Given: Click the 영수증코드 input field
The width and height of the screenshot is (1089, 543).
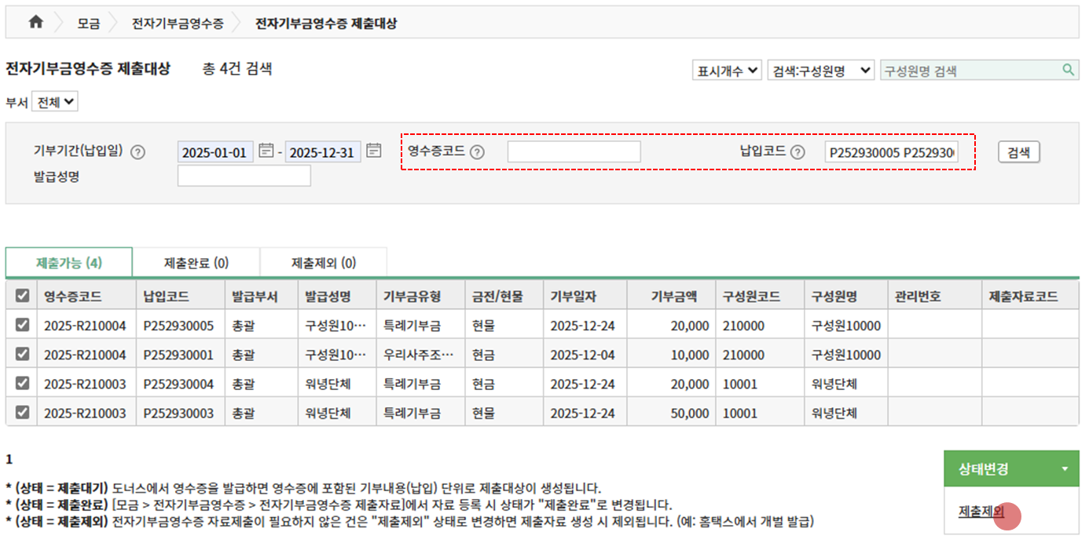Looking at the screenshot, I should (x=574, y=152).
